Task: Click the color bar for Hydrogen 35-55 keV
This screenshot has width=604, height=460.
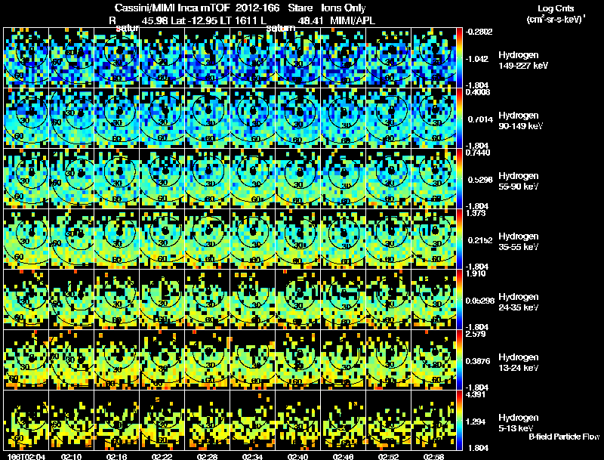Action: [459, 239]
